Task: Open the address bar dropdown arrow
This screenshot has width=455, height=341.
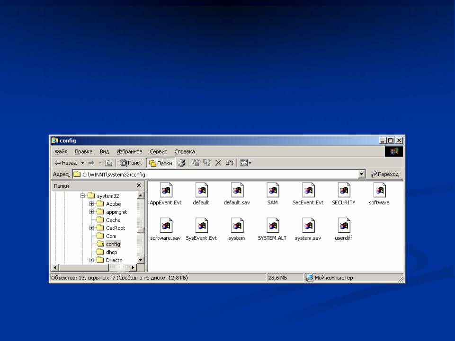Action: point(361,174)
